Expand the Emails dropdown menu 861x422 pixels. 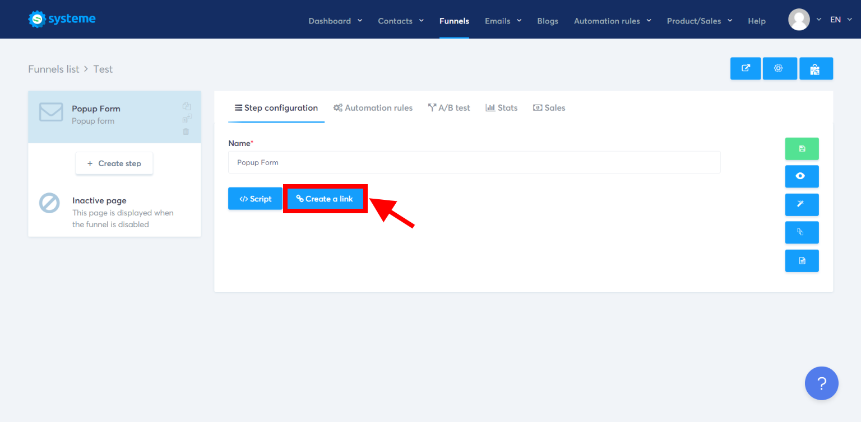tap(502, 21)
